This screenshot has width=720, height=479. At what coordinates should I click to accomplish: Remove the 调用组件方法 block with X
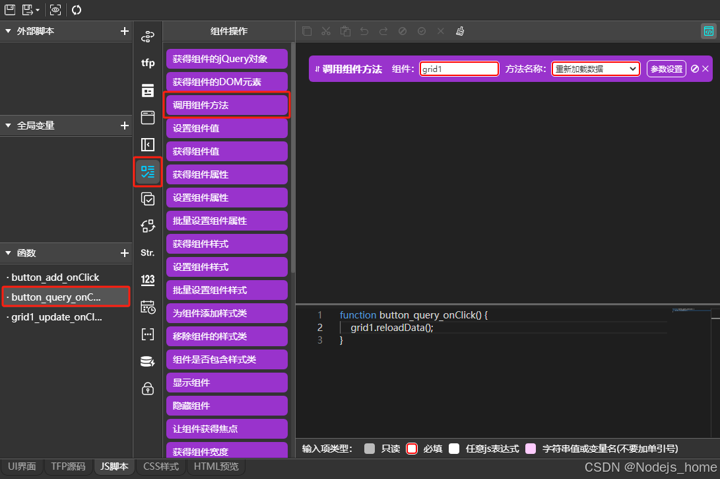tap(705, 69)
